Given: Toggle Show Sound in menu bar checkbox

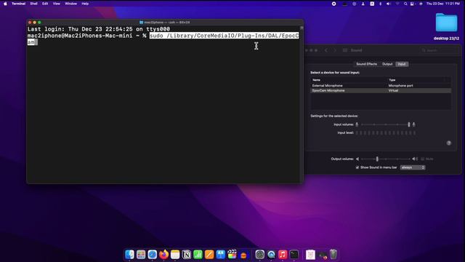Looking at the screenshot, I should tap(357, 167).
